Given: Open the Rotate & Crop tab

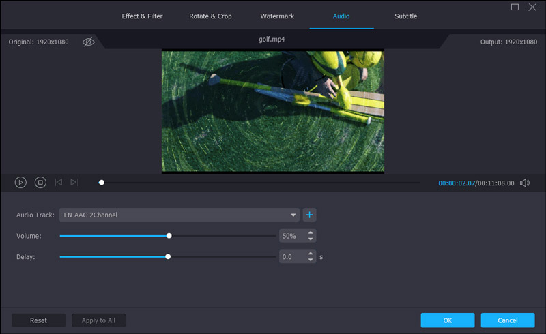Looking at the screenshot, I should (210, 16).
